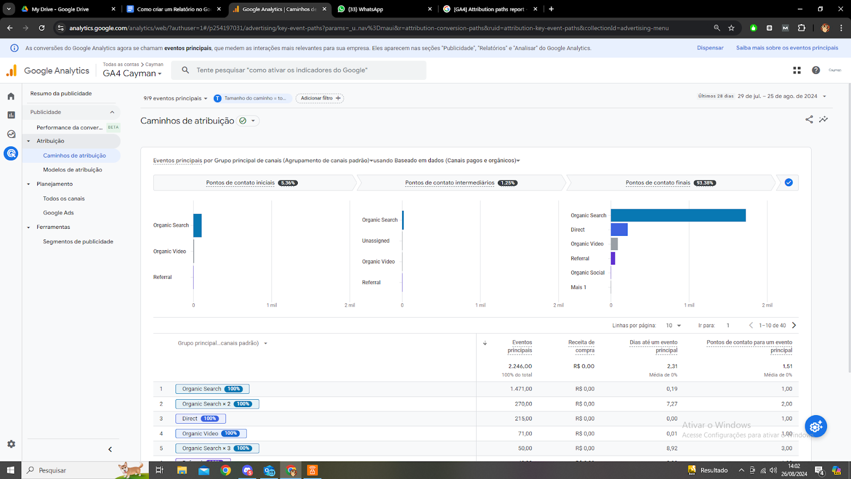Open Admin settings gear icon
The image size is (851, 479).
click(11, 444)
